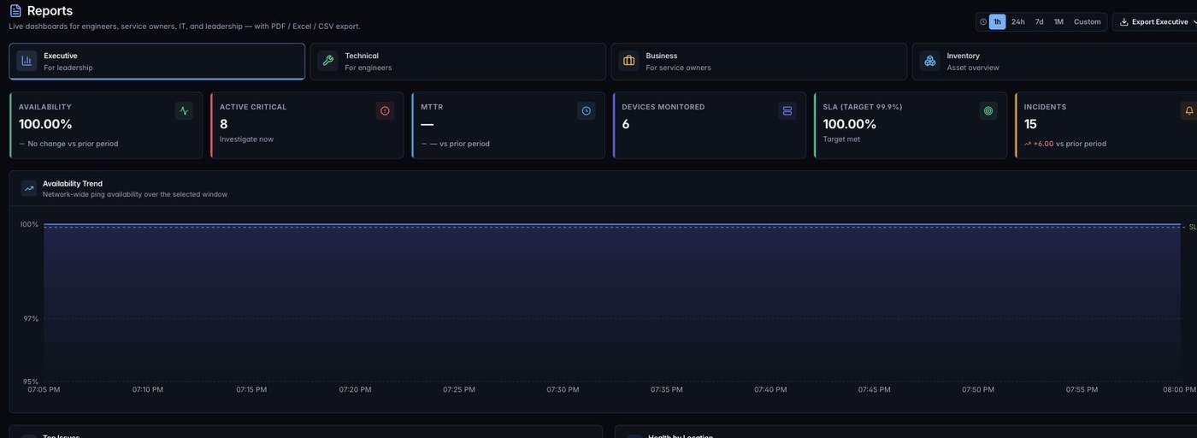
Task: Switch to the Executive tab
Action: tap(157, 62)
